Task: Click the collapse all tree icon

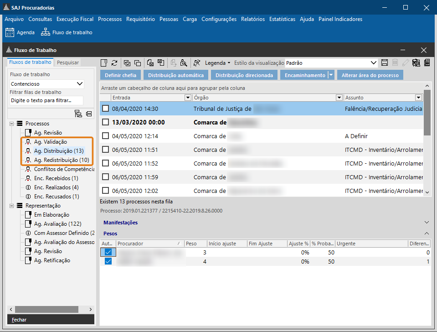Action: click(89, 114)
